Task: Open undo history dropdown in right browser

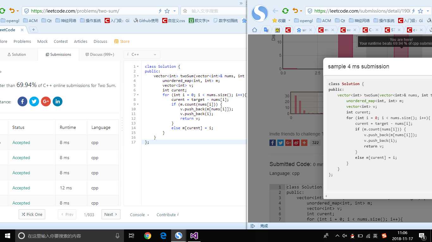Action: tap(301, 11)
